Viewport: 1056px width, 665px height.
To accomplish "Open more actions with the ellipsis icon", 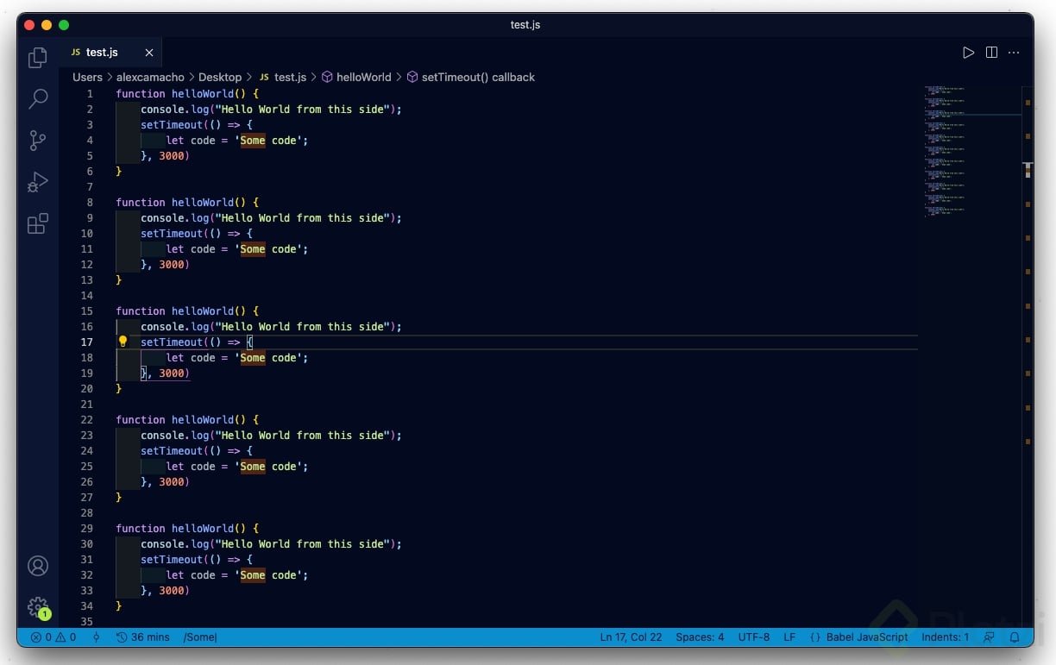I will pyautogui.click(x=1014, y=52).
